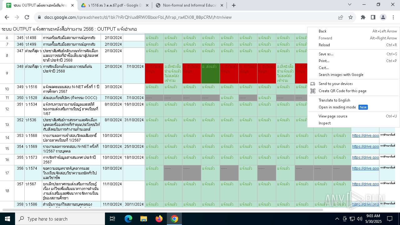Choose Reload in the context menu
Screen dimensions: 400x225
(353, 45)
